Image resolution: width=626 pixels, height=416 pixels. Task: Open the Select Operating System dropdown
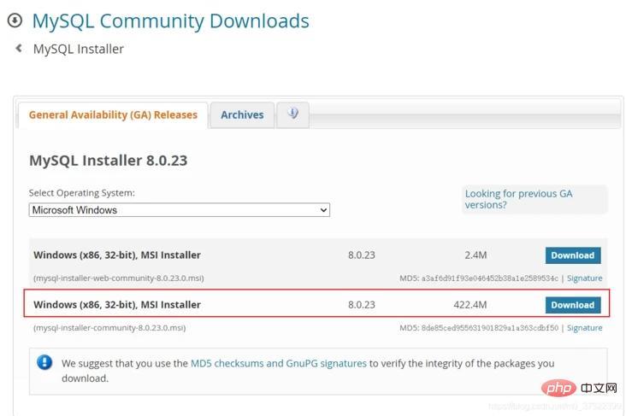180,210
